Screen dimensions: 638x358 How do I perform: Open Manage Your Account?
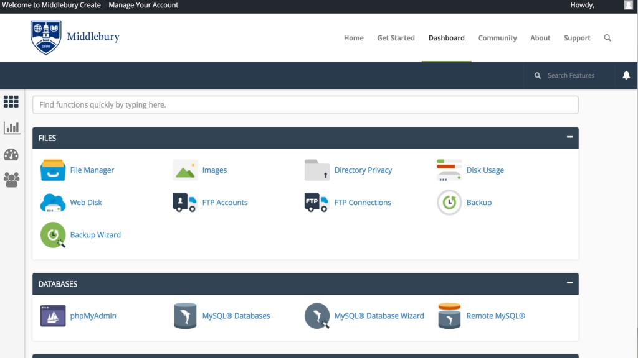click(x=143, y=5)
